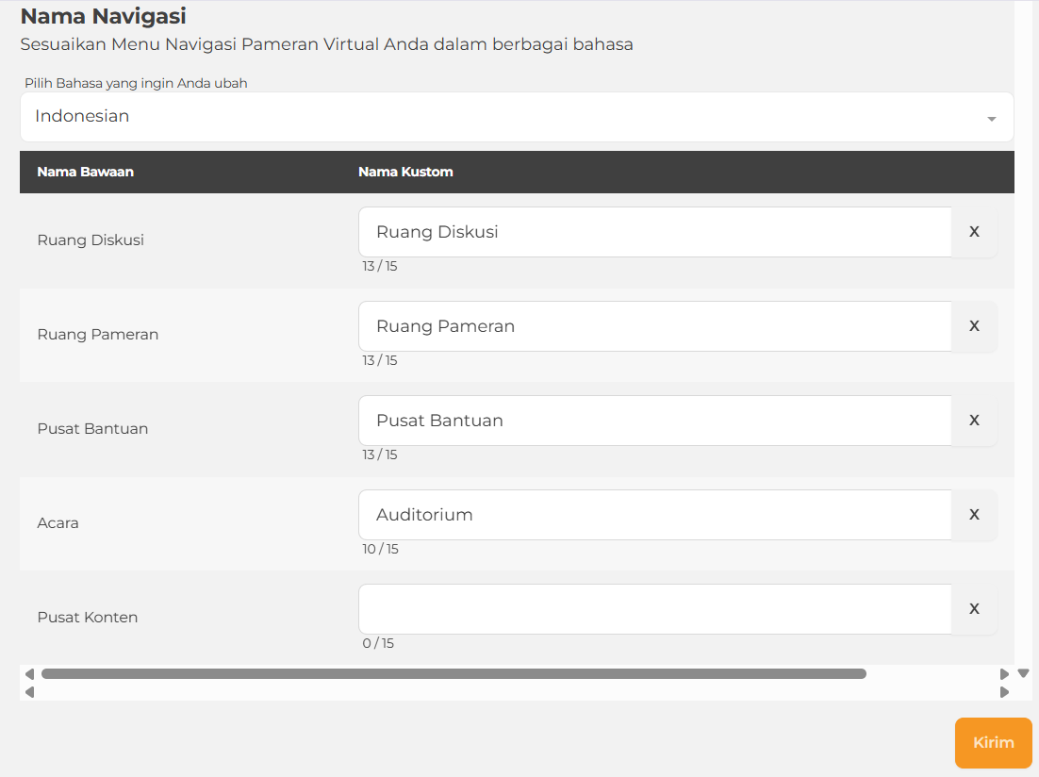Screen dimensions: 1039x777
Task: Edit the Ruang Diskusi custom name field
Action: tap(654, 232)
